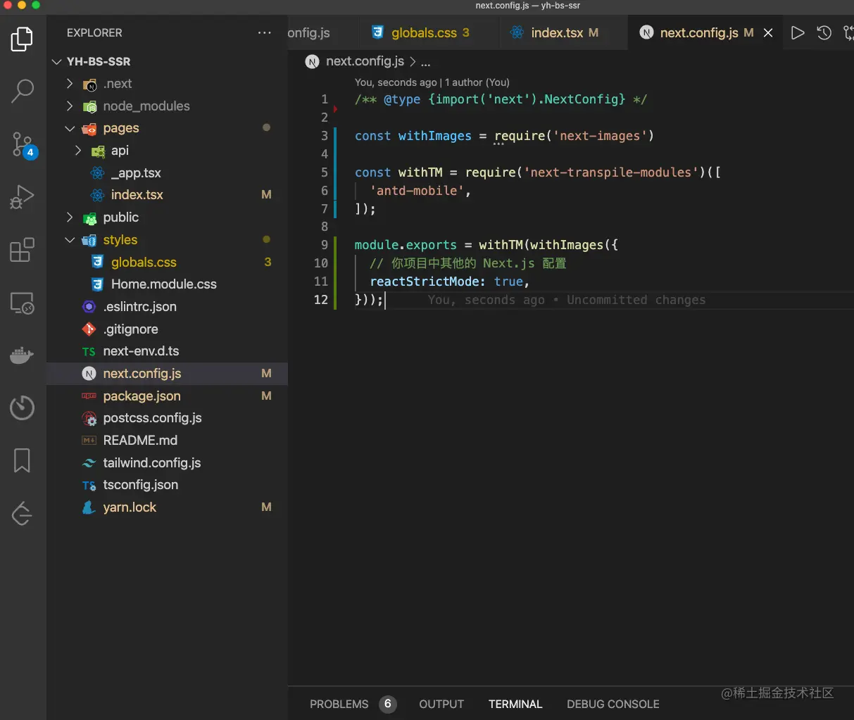Image resolution: width=854 pixels, height=720 pixels.
Task: Switch to the TERMINAL panel tab
Action: point(515,704)
